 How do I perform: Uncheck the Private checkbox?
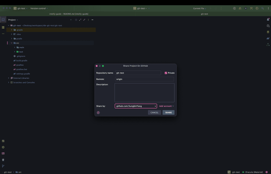(x=166, y=73)
